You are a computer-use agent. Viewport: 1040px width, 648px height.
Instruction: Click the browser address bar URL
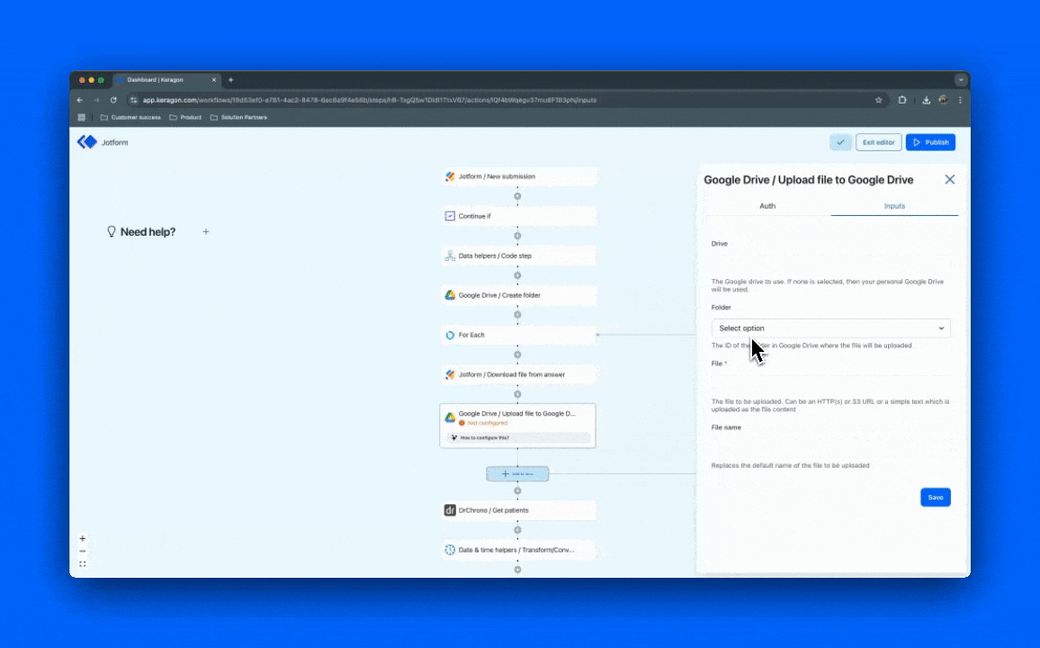[x=370, y=100]
